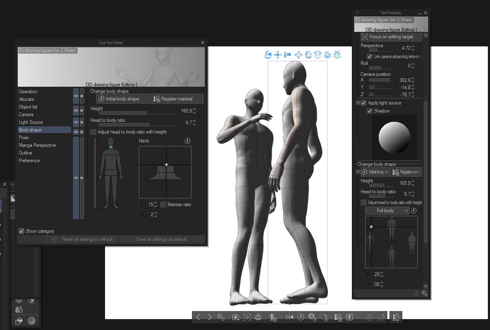Register body shape as material in launcher
Screen dimensions: 490x330
338,317
